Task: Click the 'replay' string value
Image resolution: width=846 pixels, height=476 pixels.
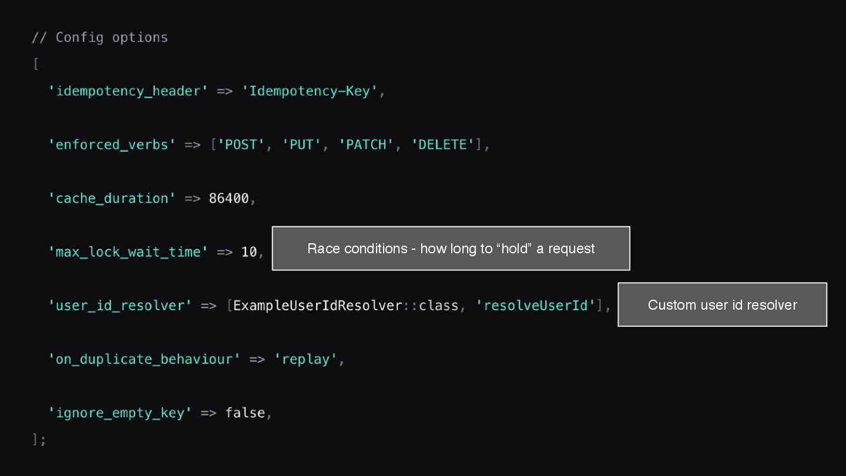Action: [x=305, y=359]
